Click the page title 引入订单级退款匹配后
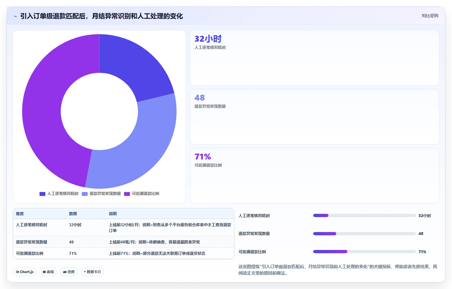Image resolution: width=452 pixels, height=289 pixels. [101, 16]
